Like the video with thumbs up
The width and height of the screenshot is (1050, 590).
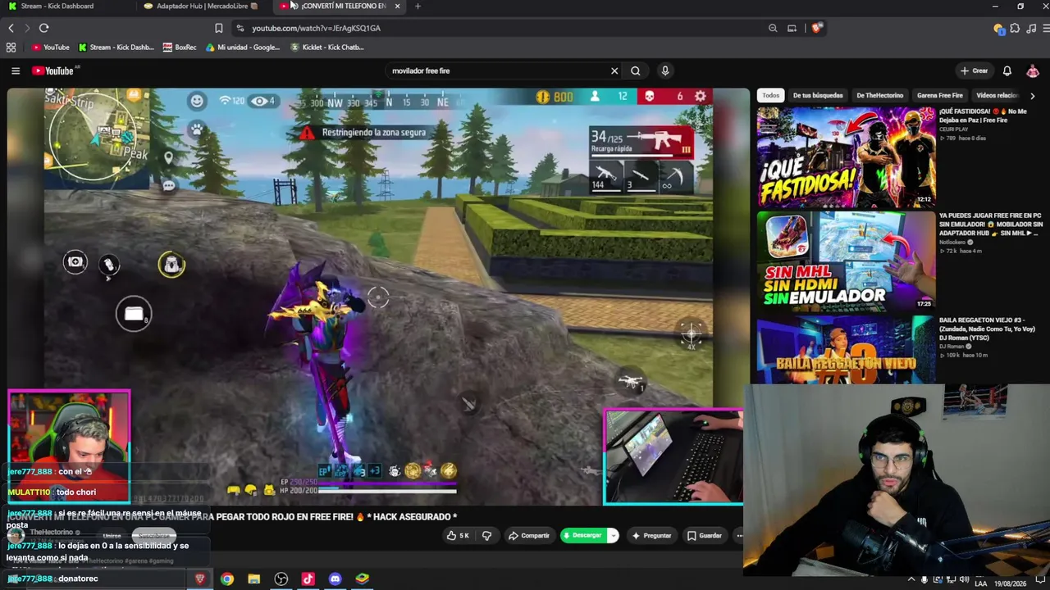tap(458, 536)
